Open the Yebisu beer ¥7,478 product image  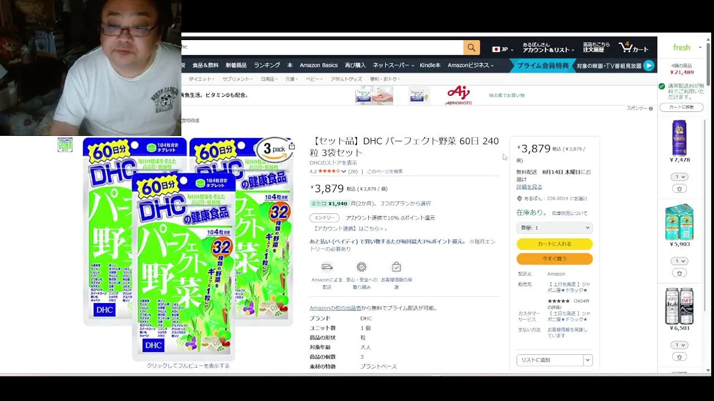pos(679,138)
